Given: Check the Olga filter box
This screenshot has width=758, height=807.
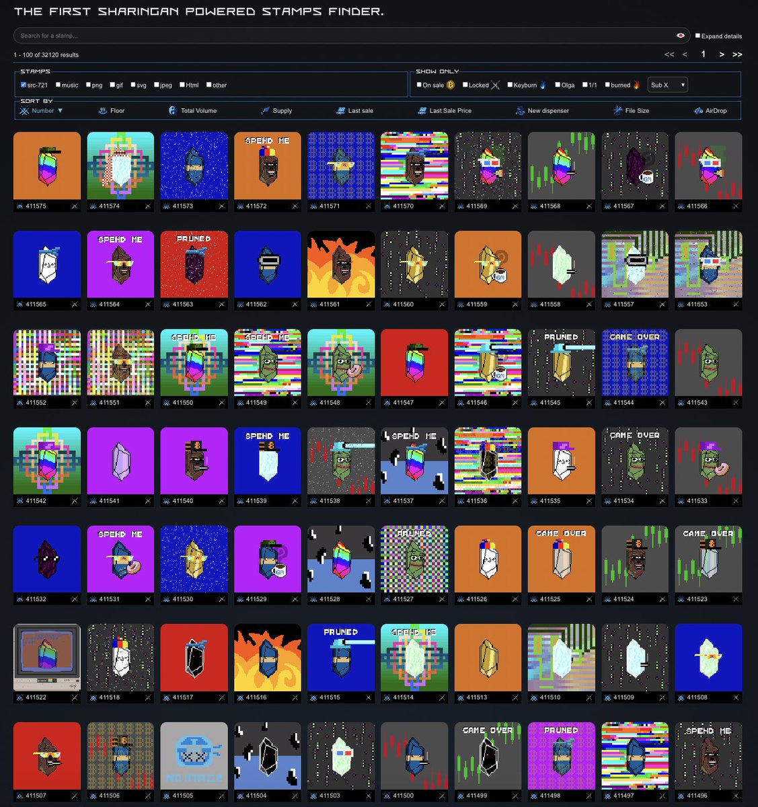Looking at the screenshot, I should [x=558, y=85].
